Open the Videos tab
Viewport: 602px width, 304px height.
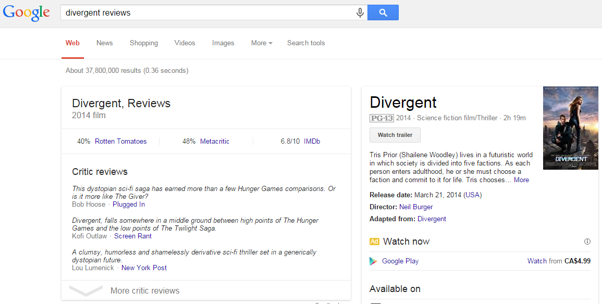185,43
